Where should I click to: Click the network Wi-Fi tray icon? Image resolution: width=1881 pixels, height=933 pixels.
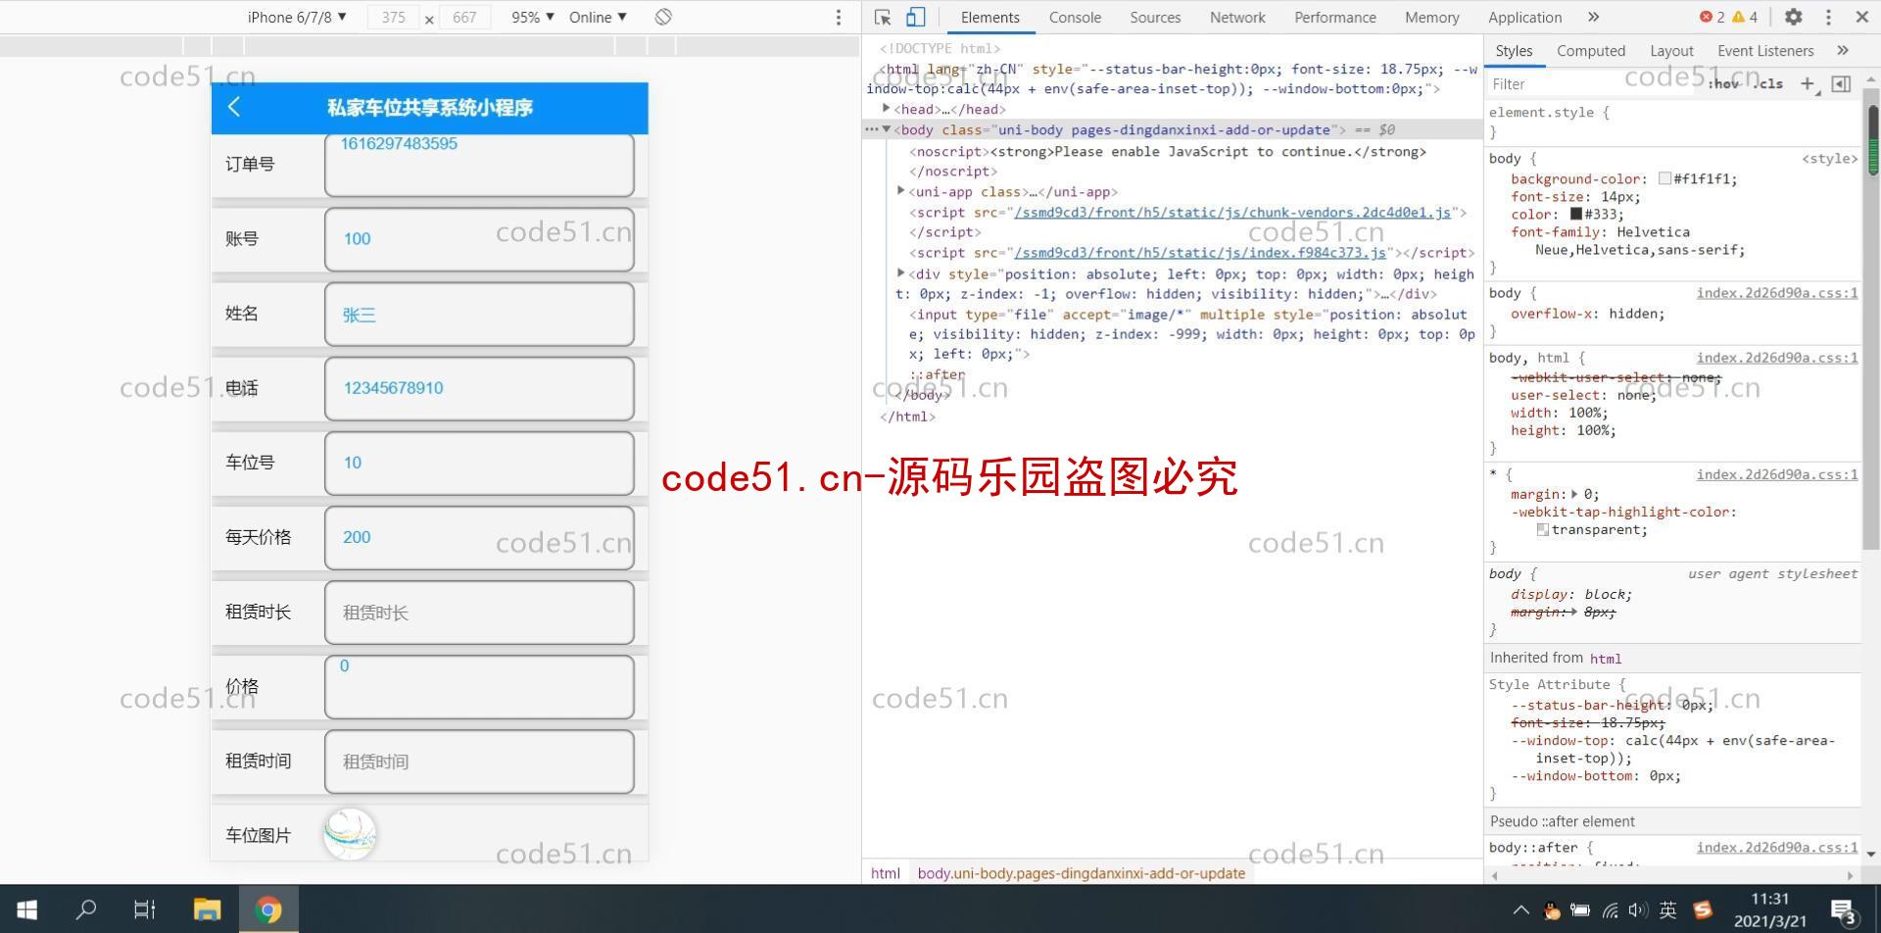pos(1610,910)
